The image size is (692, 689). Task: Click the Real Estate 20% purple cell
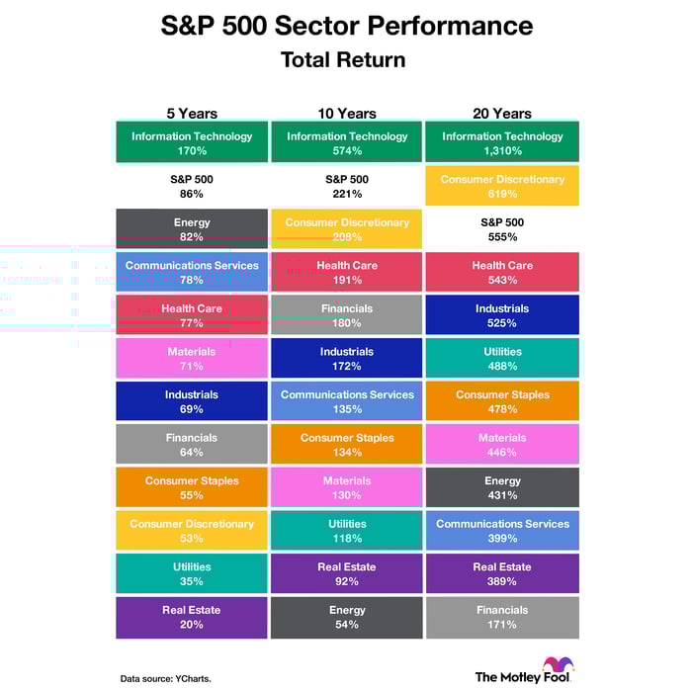(192, 617)
